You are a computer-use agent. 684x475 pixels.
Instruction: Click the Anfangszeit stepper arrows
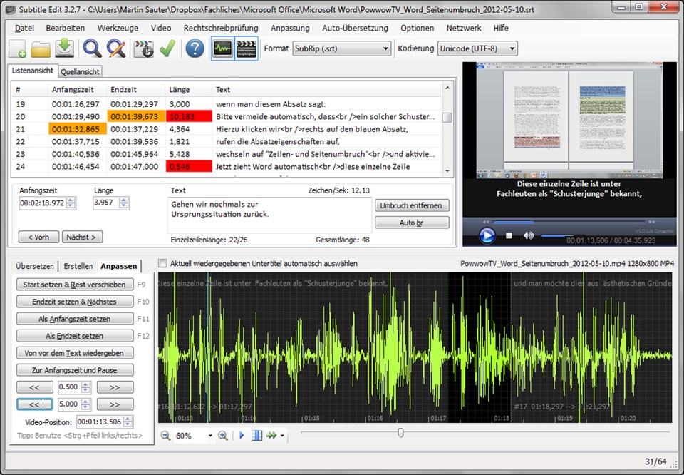tap(71, 203)
